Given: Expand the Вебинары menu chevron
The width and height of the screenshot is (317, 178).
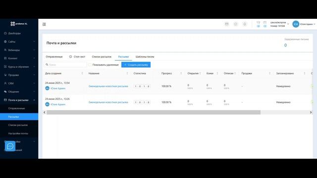Looking at the screenshot, I should tap(34, 50).
